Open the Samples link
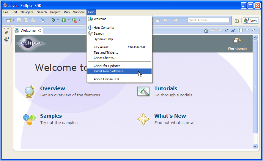This screenshot has width=263, height=161. point(51,116)
